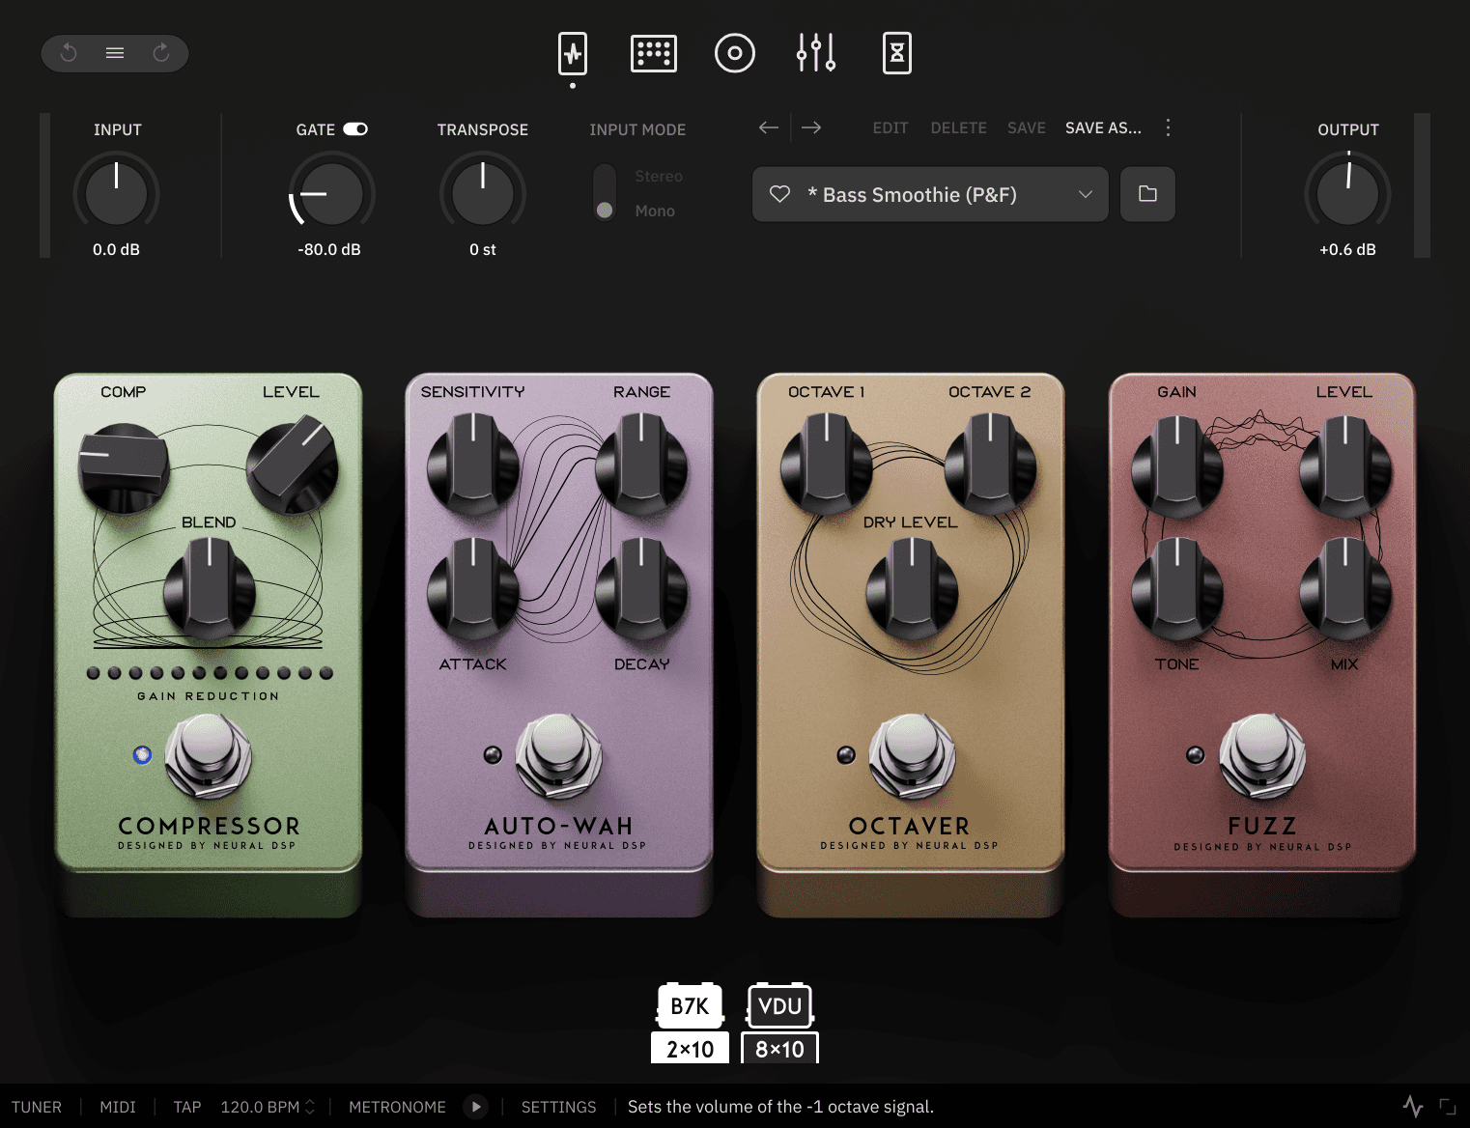The image size is (1470, 1128).
Task: Open the amp section icon
Action: click(x=654, y=53)
